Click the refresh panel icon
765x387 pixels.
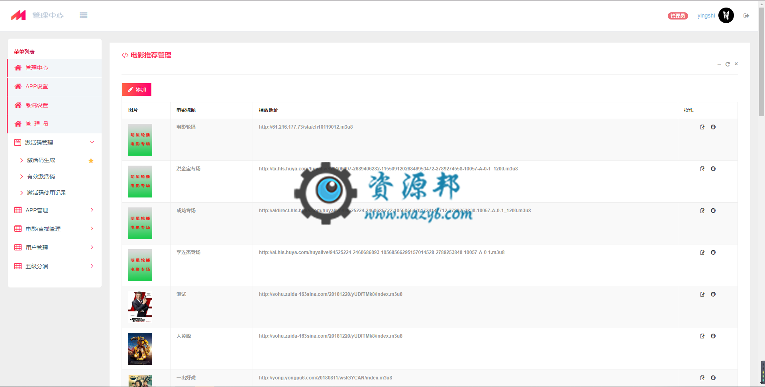click(728, 64)
